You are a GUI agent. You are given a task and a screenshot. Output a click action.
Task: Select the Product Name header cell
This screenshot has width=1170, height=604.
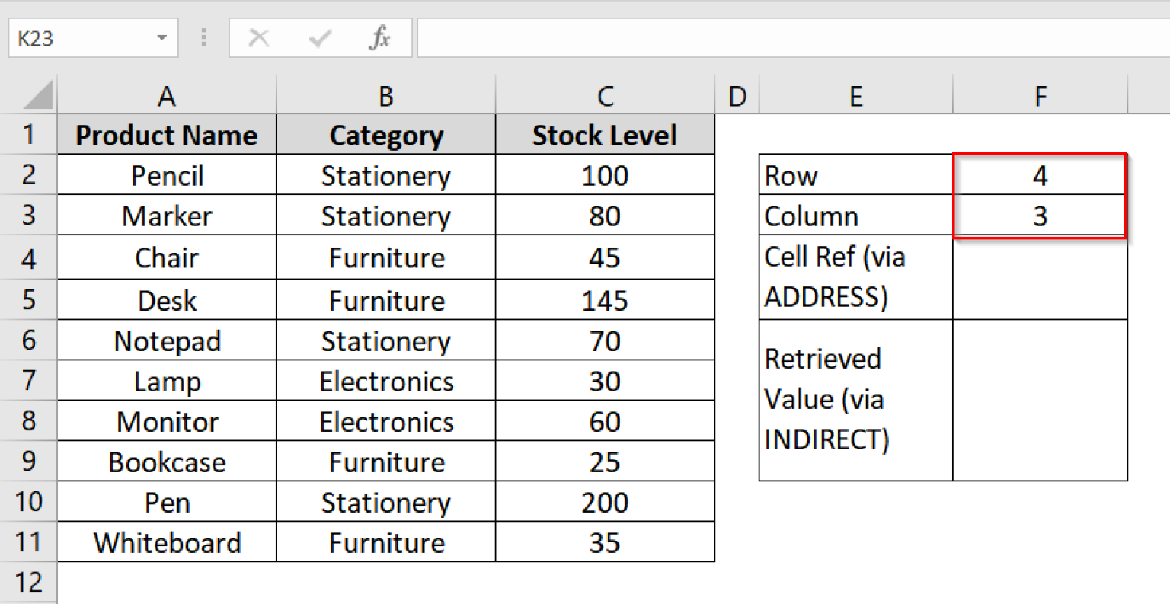166,135
